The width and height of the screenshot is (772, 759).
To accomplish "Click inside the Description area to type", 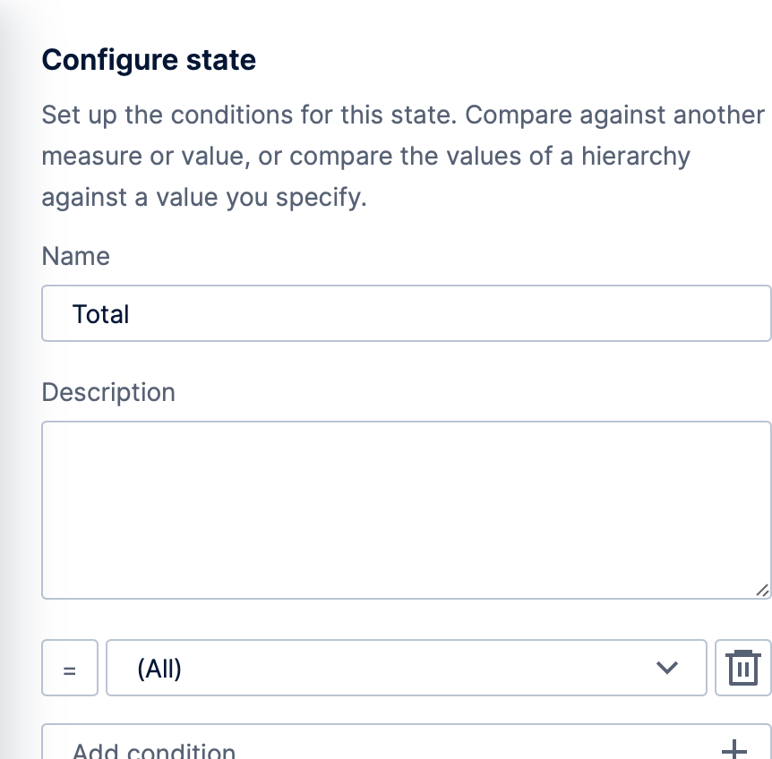I will [x=406, y=510].
